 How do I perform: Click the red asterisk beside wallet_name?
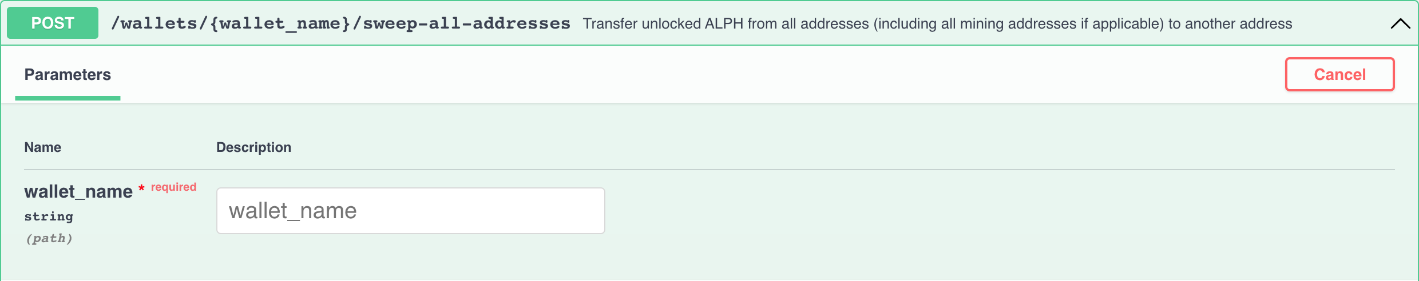pos(141,188)
